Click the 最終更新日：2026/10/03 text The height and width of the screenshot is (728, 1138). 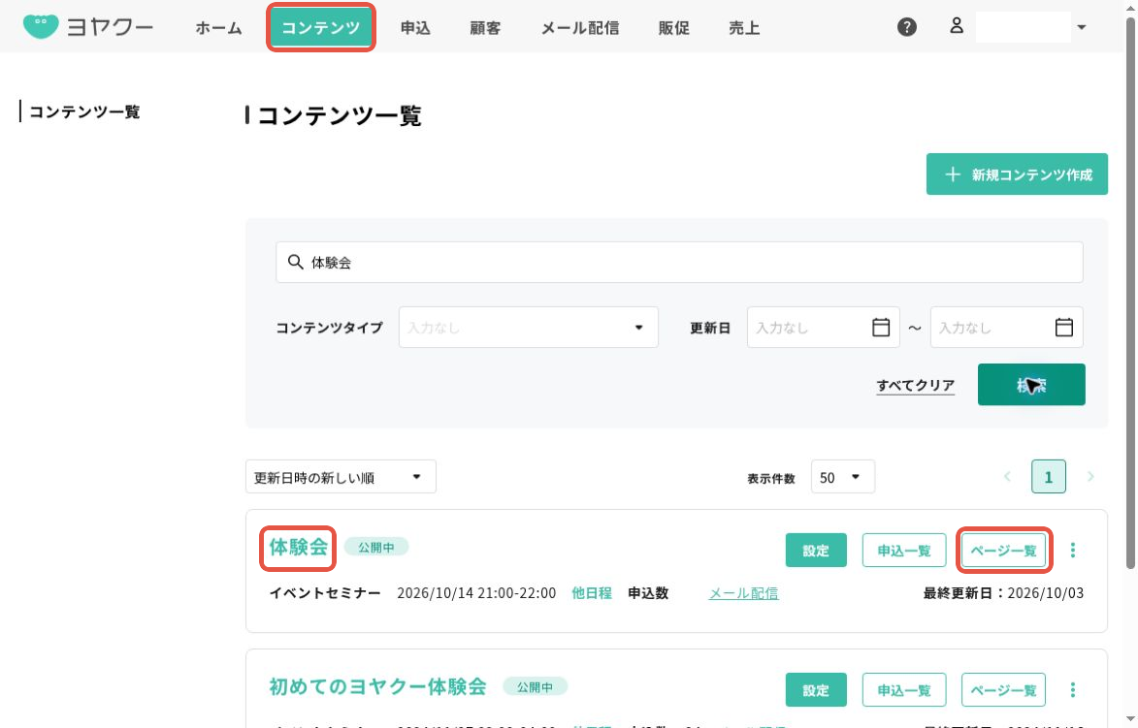tap(1003, 593)
